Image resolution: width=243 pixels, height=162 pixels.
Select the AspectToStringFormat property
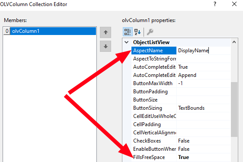(x=154, y=59)
